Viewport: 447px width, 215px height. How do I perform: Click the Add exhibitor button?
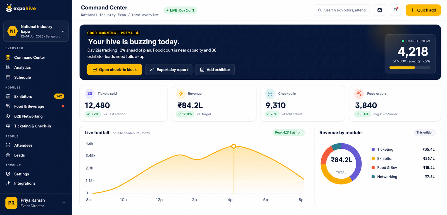pos(215,70)
